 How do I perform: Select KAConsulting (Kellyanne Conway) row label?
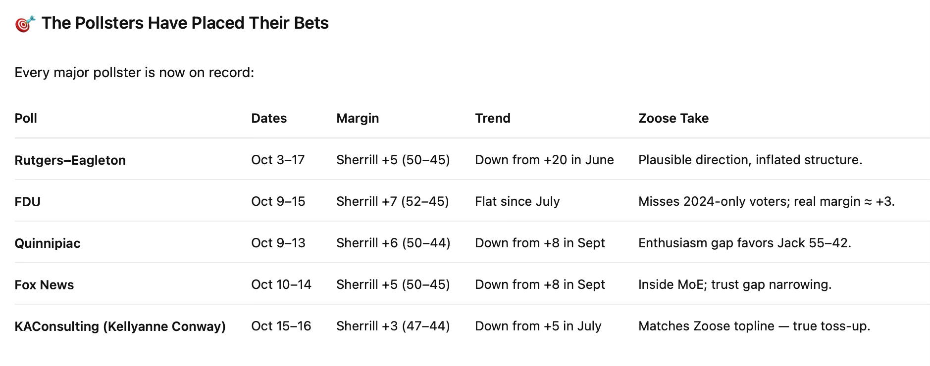pos(120,326)
